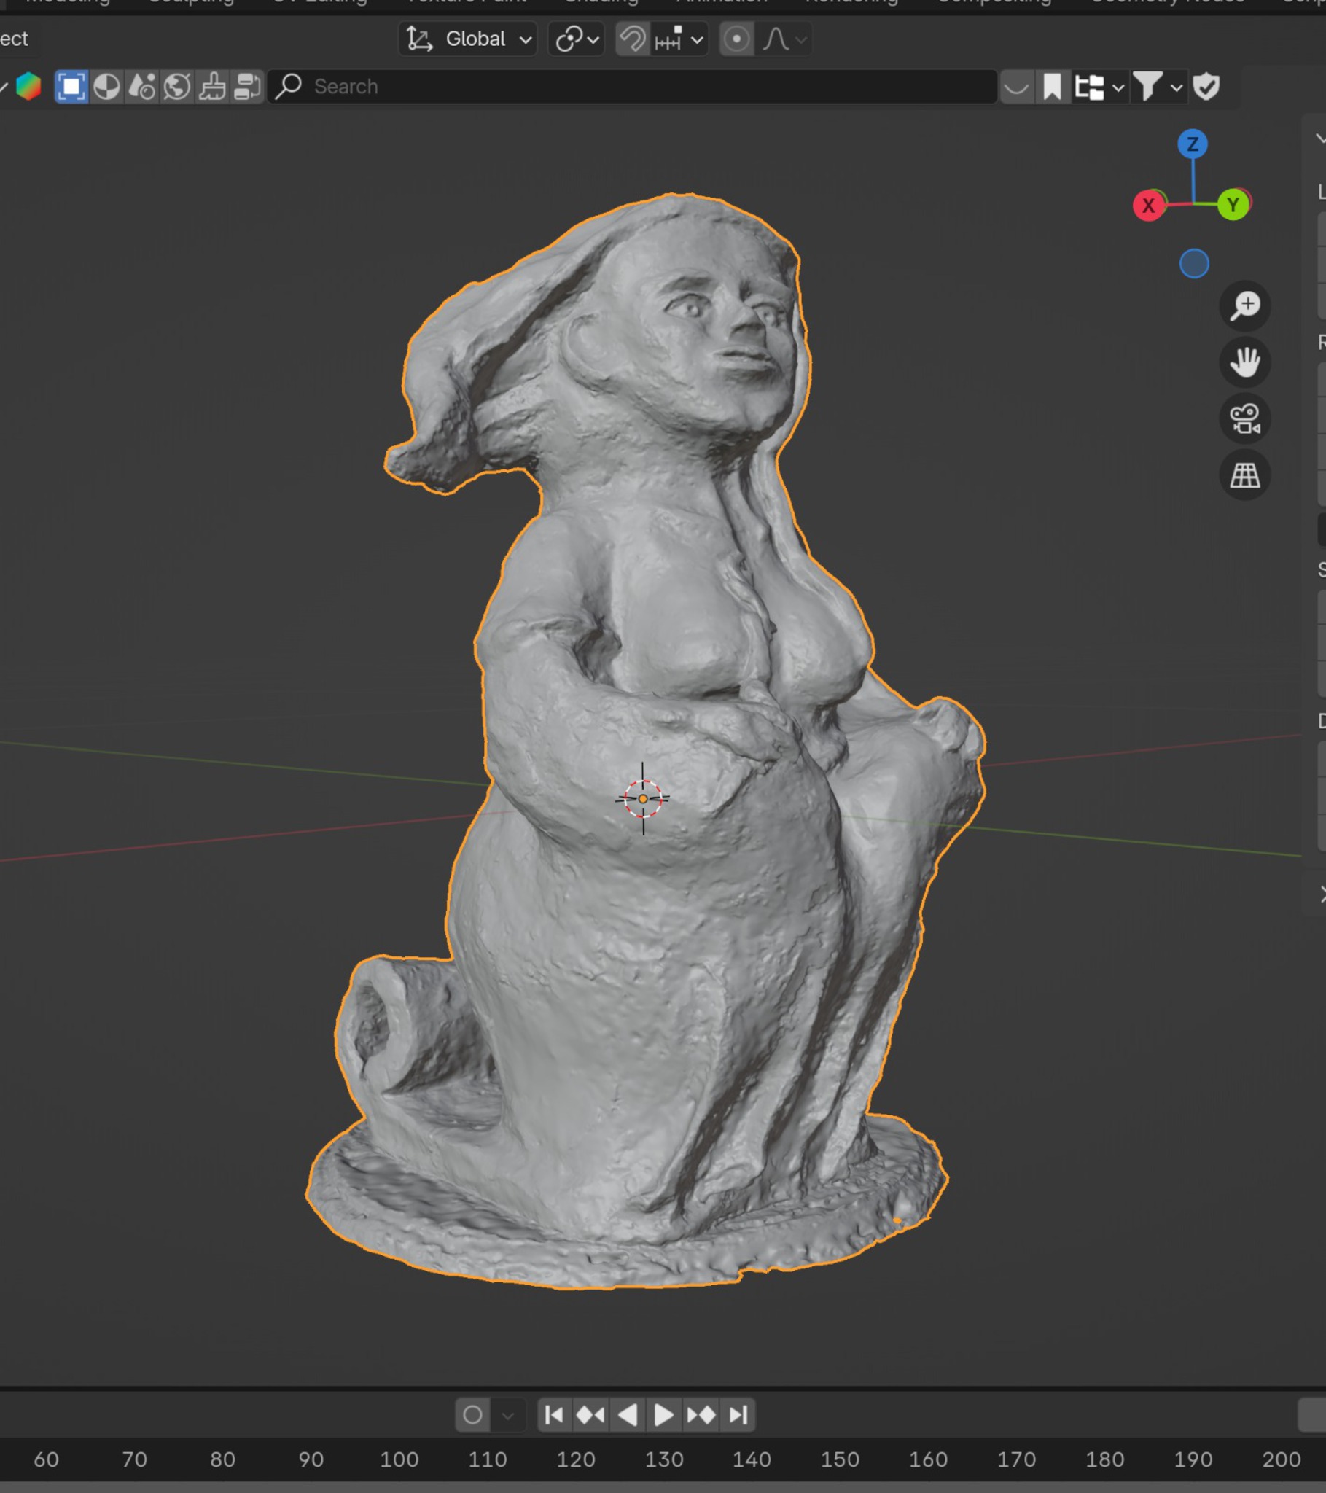Jump to the last frame

pos(738,1415)
